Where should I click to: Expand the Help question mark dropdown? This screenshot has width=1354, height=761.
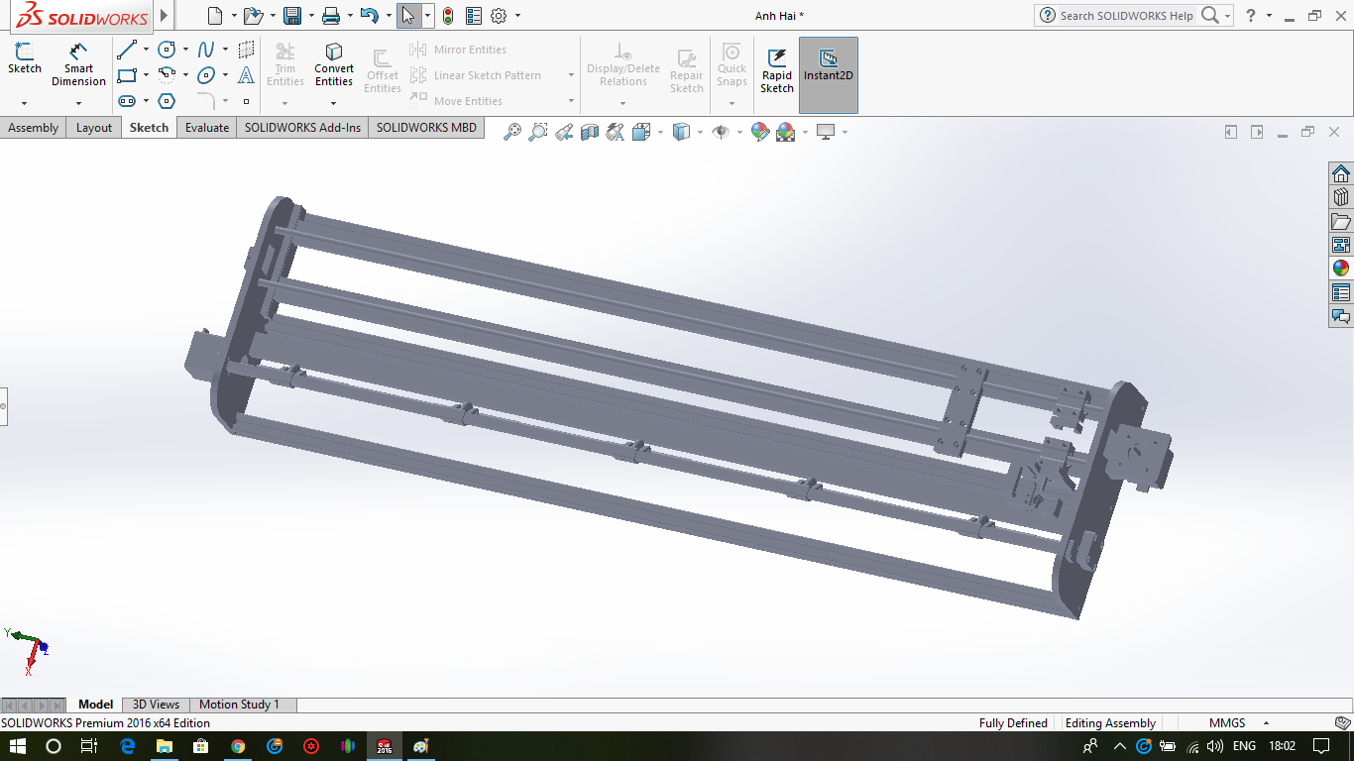coord(1271,16)
